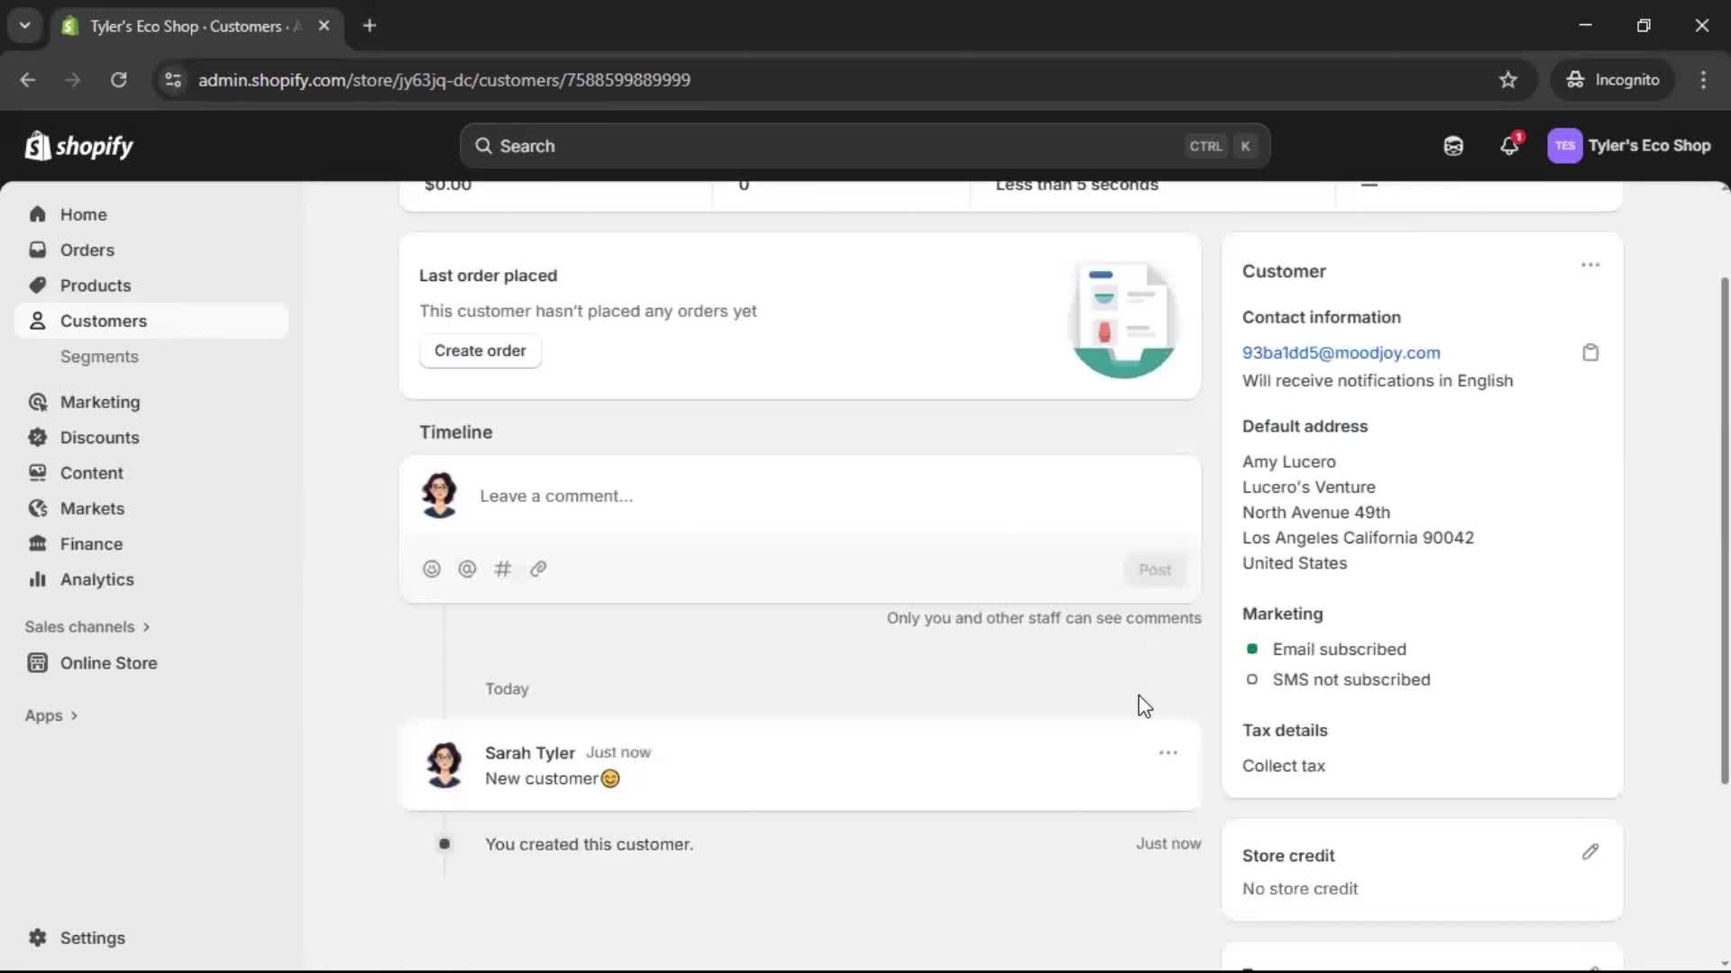This screenshot has height=973, width=1731.
Task: Open the customer's moodjoy.com email link
Action: click(x=1342, y=352)
